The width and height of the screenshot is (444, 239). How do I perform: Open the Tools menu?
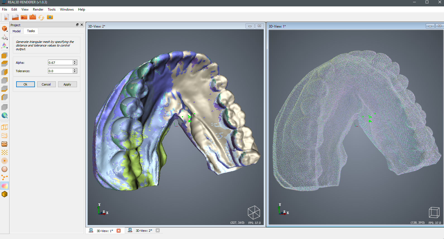click(52, 9)
